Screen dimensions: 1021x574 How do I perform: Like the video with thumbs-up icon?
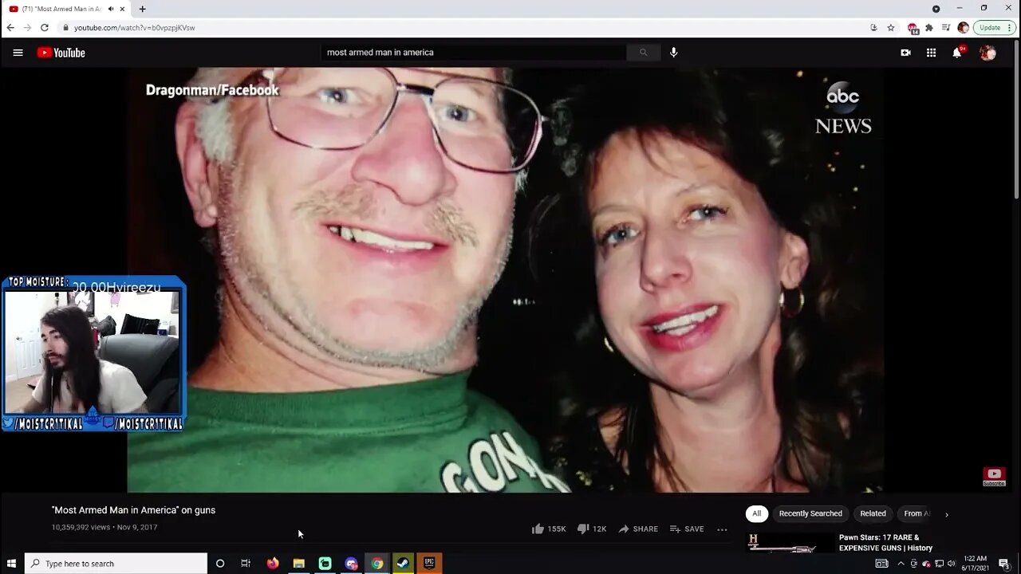point(538,529)
